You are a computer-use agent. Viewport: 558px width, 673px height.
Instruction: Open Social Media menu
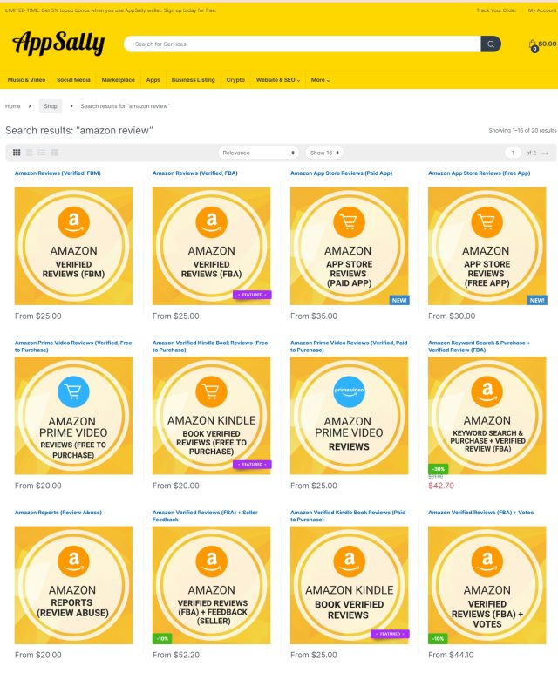(73, 80)
